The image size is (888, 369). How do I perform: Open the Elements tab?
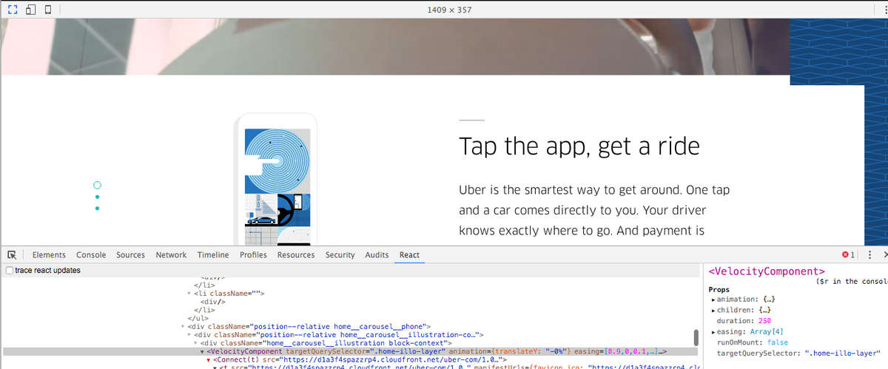(49, 255)
